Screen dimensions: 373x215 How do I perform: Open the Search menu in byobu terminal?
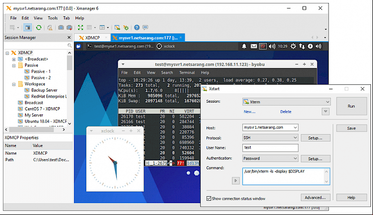(167, 73)
